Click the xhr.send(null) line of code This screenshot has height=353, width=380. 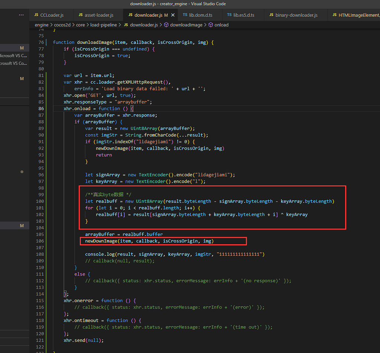83,340
